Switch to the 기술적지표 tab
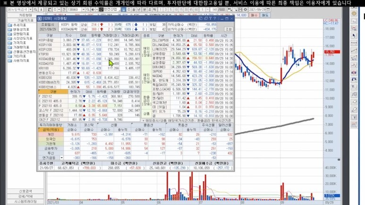Image resolution: width=365 pixels, height=205 pixels. (x=25, y=20)
